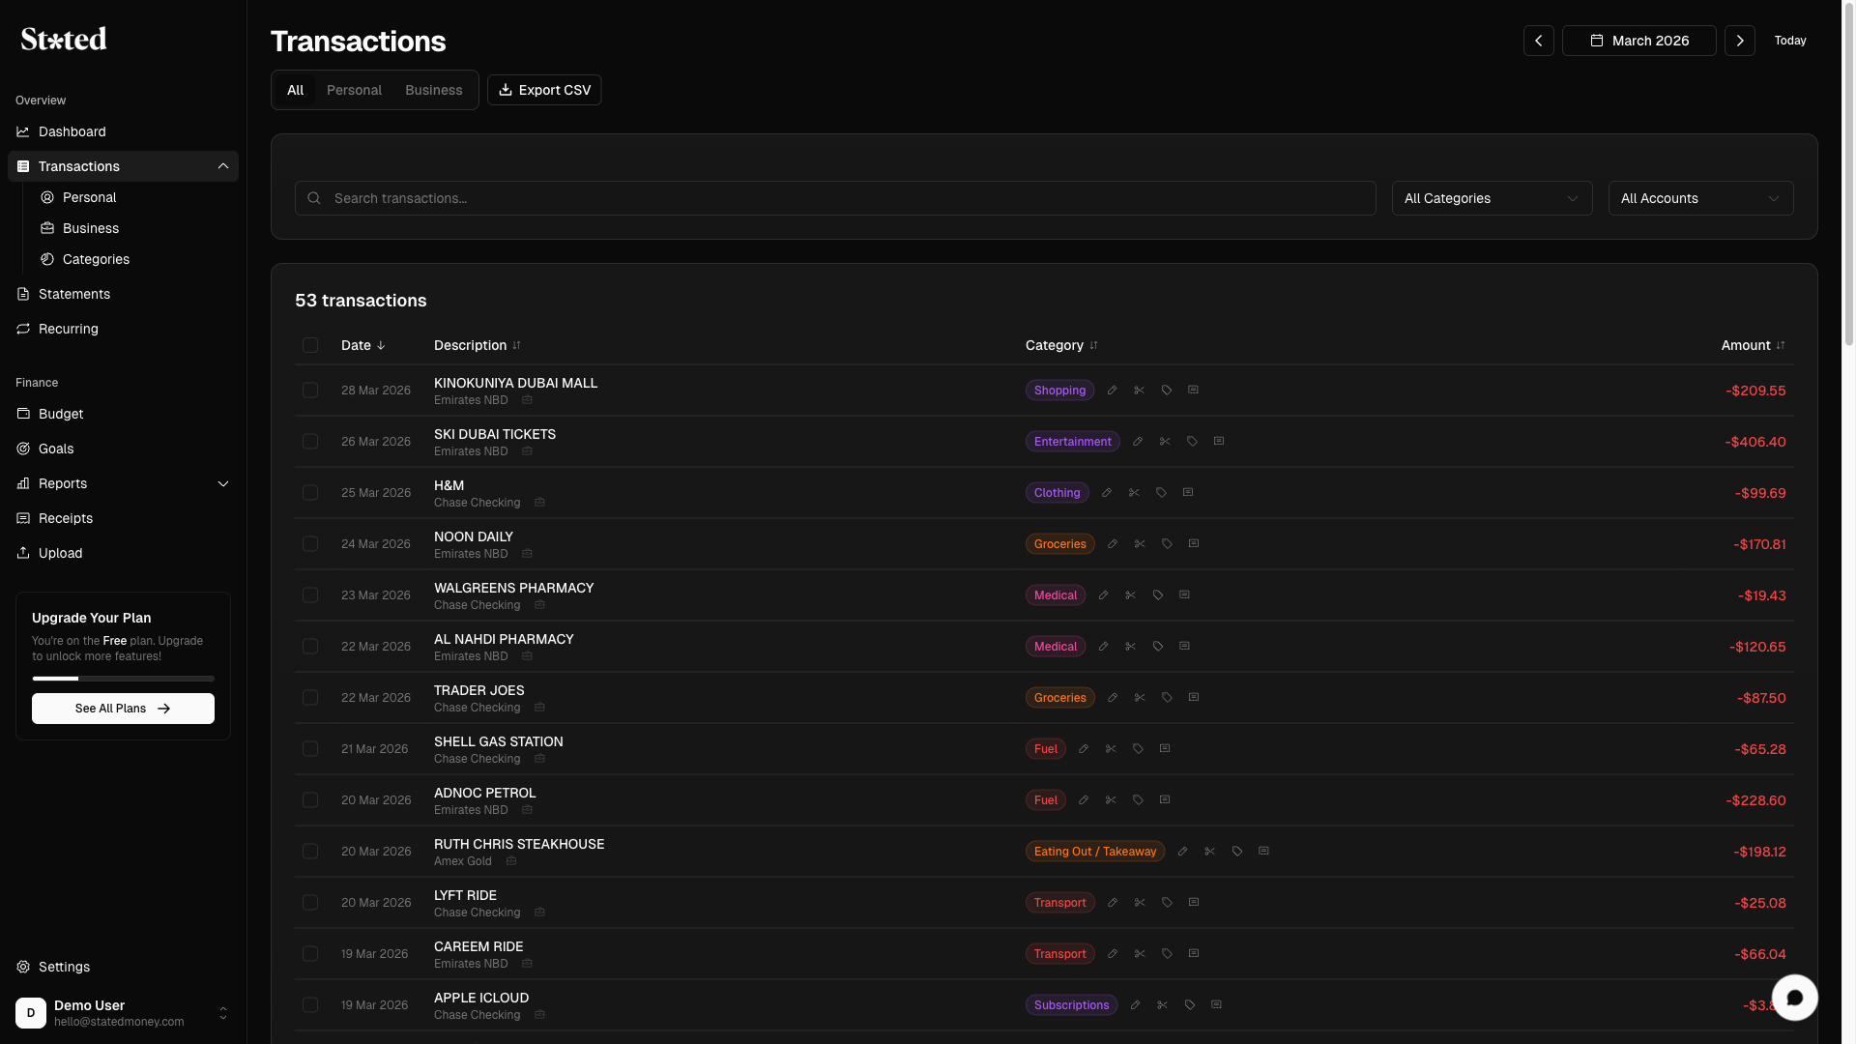Check the select-all transactions checkbox

pyautogui.click(x=310, y=345)
